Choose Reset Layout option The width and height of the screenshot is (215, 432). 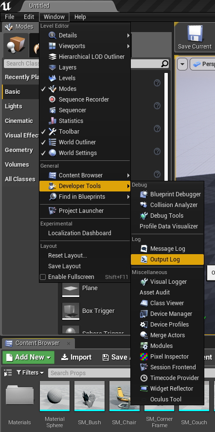pos(68,256)
